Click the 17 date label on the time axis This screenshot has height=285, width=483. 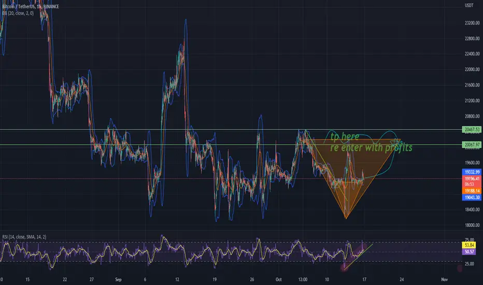click(364, 279)
